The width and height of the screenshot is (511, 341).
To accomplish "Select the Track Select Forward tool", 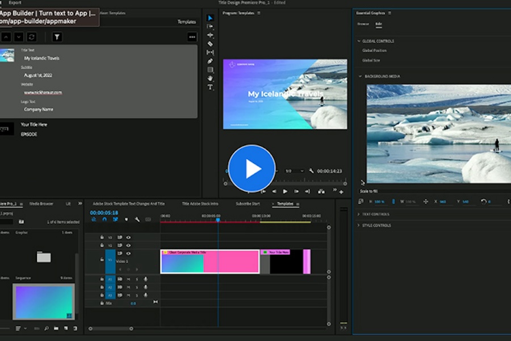I will pyautogui.click(x=210, y=27).
